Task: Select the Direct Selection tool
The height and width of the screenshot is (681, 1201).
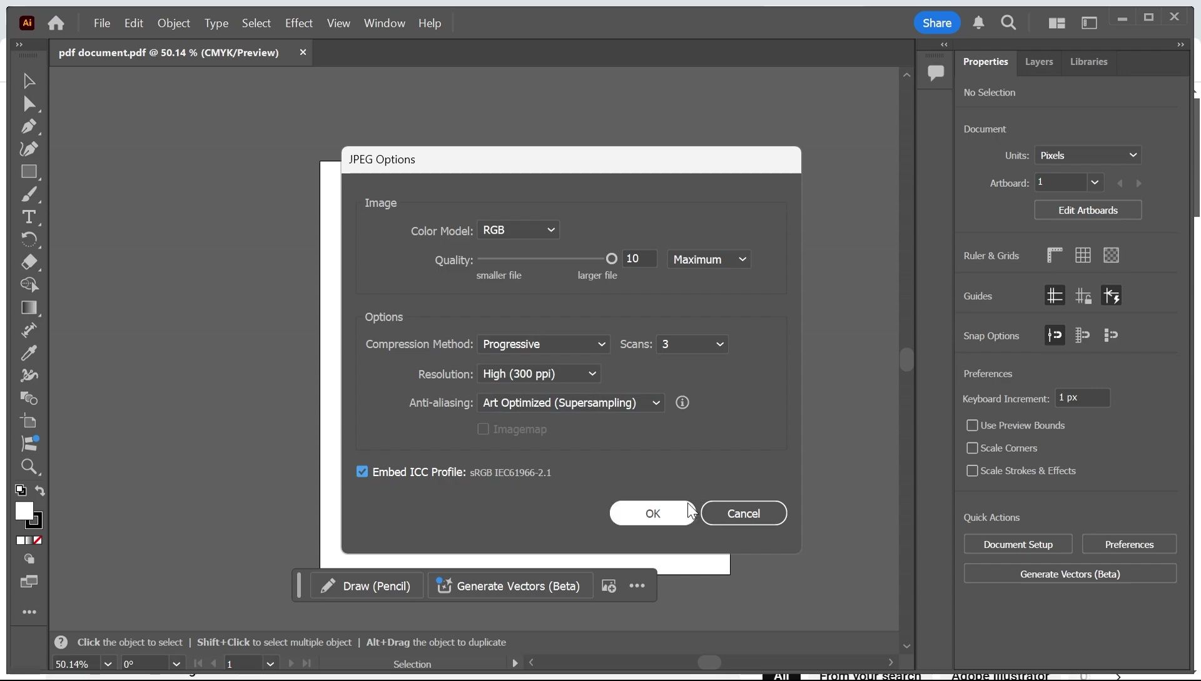Action: (x=29, y=104)
